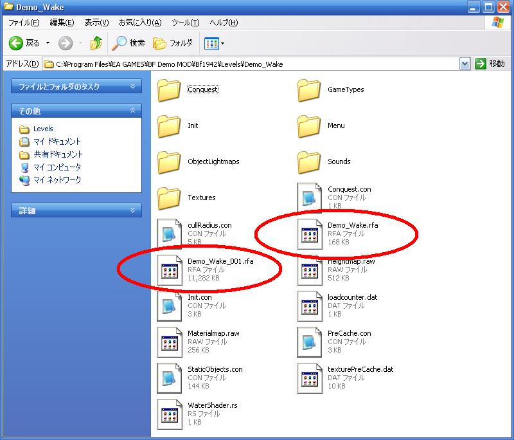This screenshot has width=514, height=440.
Task: Open the 検索 search tool
Action: tap(128, 43)
